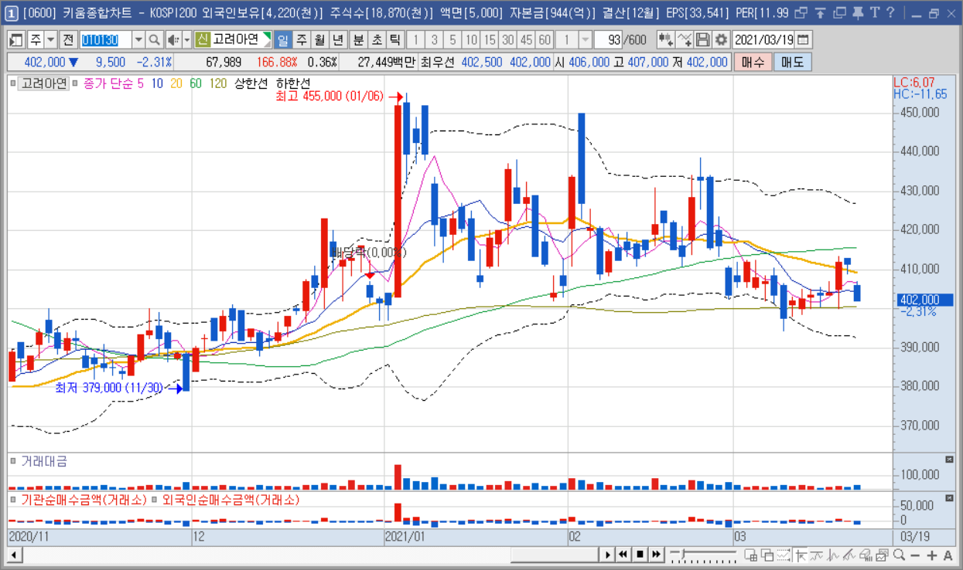Image resolution: width=963 pixels, height=570 pixels.
Task: Click the 매도 sell button
Action: 792,63
